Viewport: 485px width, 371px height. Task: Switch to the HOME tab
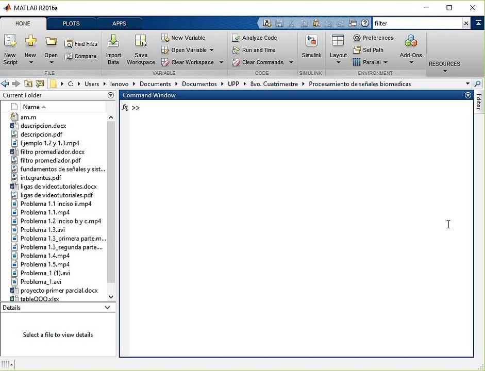[23, 24]
